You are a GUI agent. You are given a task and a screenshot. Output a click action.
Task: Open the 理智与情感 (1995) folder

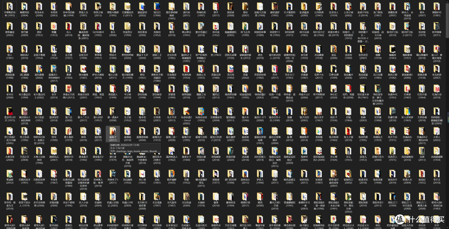(113, 10)
